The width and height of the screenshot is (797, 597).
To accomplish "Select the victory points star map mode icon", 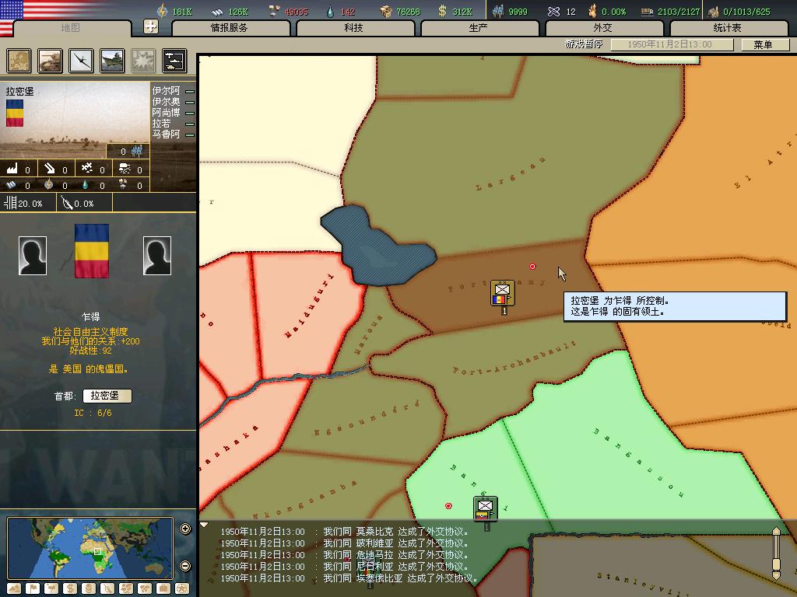I will pyautogui.click(x=182, y=588).
